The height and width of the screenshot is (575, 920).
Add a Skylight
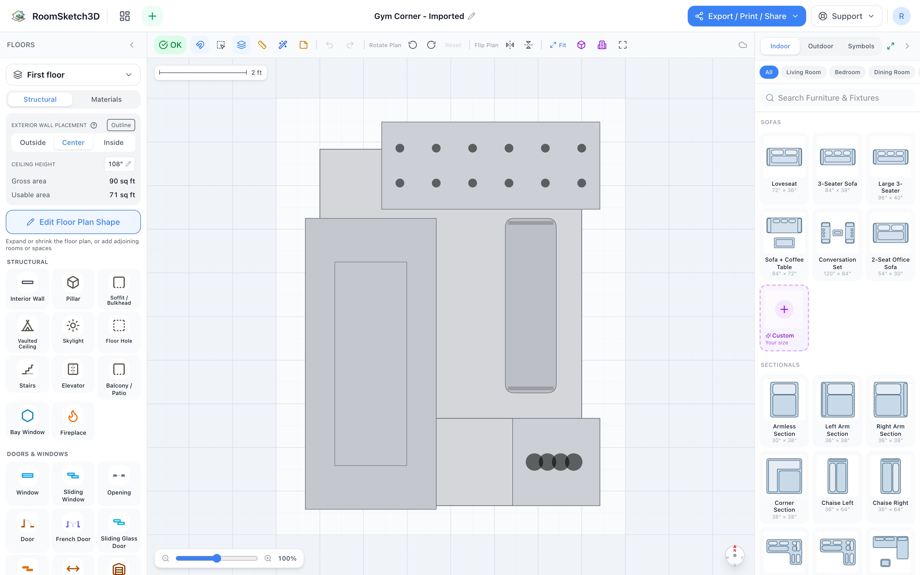coord(73,332)
